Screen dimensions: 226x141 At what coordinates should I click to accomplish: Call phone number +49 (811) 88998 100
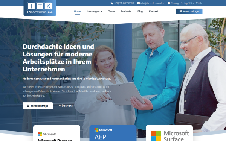(x=124, y=3)
